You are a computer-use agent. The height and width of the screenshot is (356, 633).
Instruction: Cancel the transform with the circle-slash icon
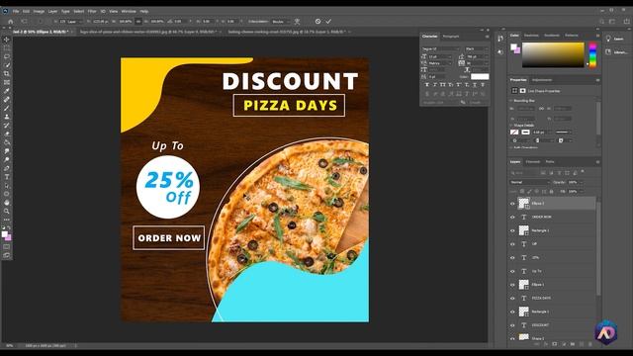[318, 22]
